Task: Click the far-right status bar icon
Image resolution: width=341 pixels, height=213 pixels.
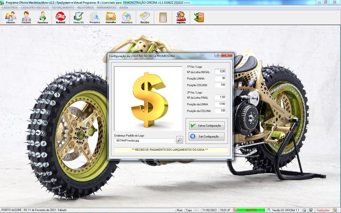Action: point(335,210)
